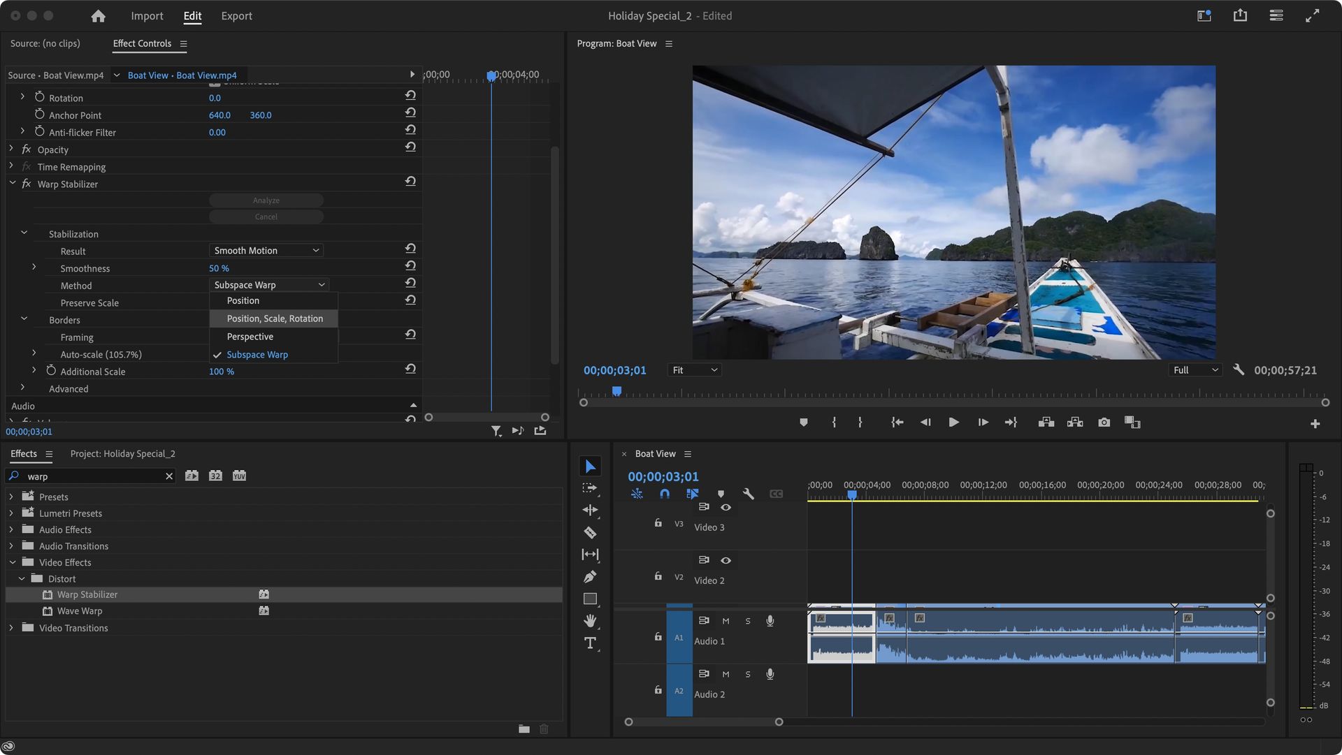The image size is (1342, 755).
Task: Select the Razor tool
Action: (590, 532)
